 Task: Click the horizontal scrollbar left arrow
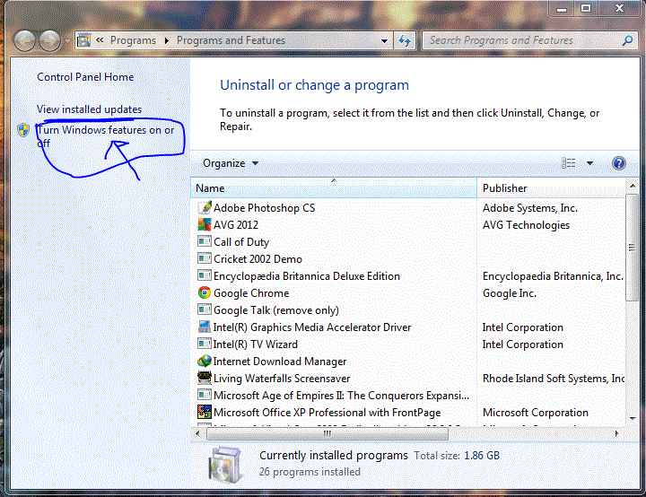point(197,433)
